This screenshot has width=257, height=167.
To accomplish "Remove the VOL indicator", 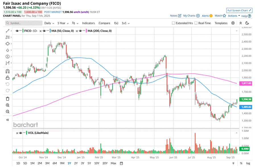I will [17, 133].
